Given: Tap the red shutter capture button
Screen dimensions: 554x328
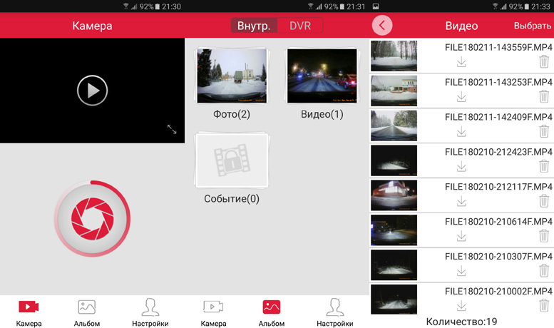Looking at the screenshot, I should click(92, 218).
